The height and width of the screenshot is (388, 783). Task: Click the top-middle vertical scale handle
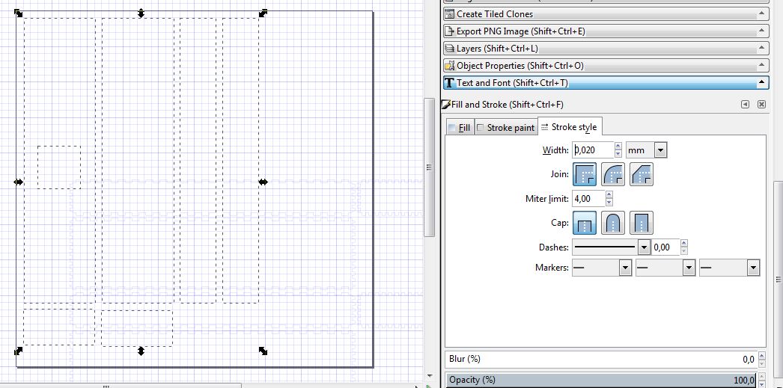(x=141, y=13)
